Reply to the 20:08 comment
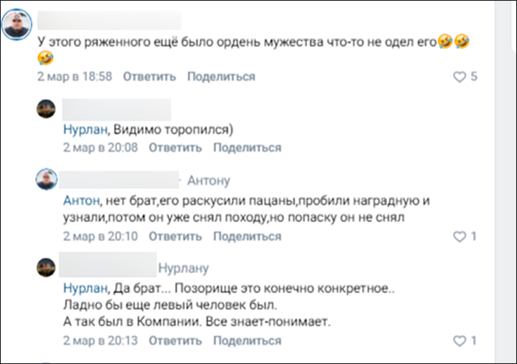Screen dimensions: 517x364 (x=176, y=148)
